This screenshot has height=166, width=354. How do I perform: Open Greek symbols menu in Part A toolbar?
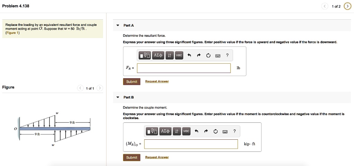pyautogui.click(x=158, y=55)
